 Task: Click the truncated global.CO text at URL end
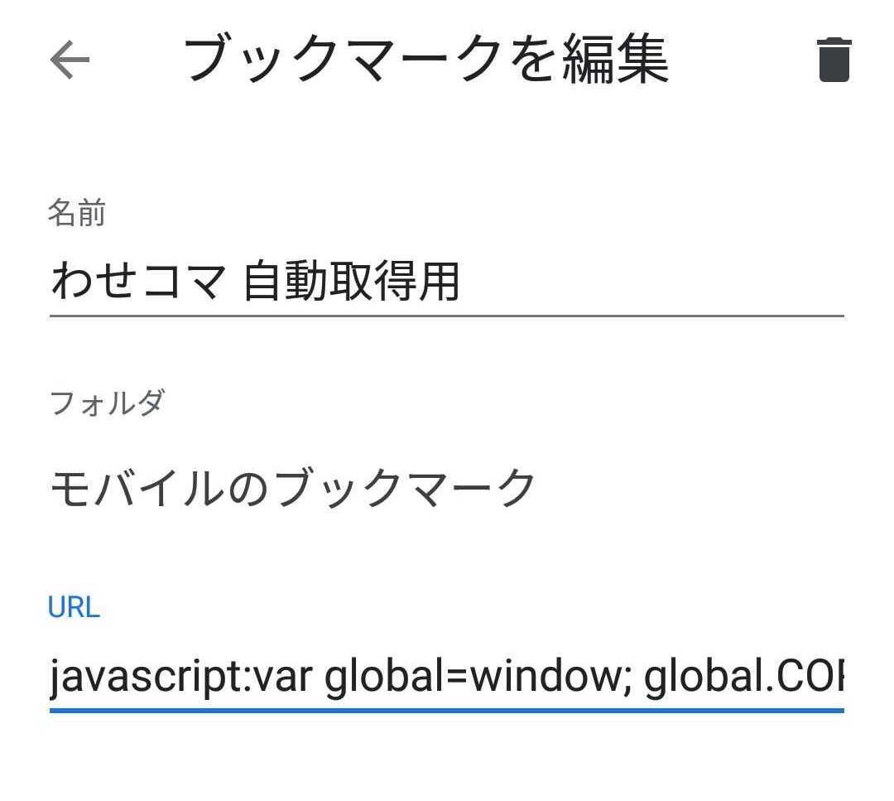(743, 678)
